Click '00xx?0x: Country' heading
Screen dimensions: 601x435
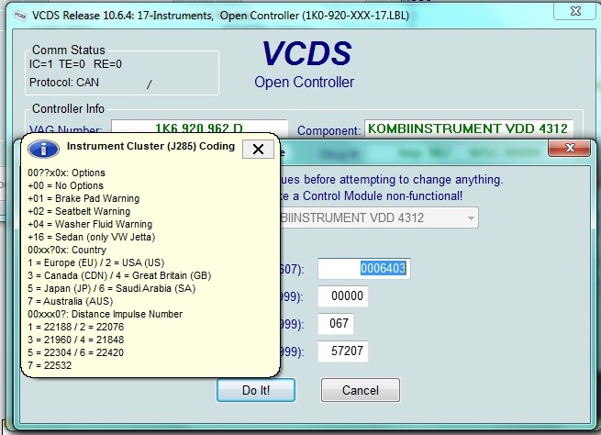click(67, 250)
